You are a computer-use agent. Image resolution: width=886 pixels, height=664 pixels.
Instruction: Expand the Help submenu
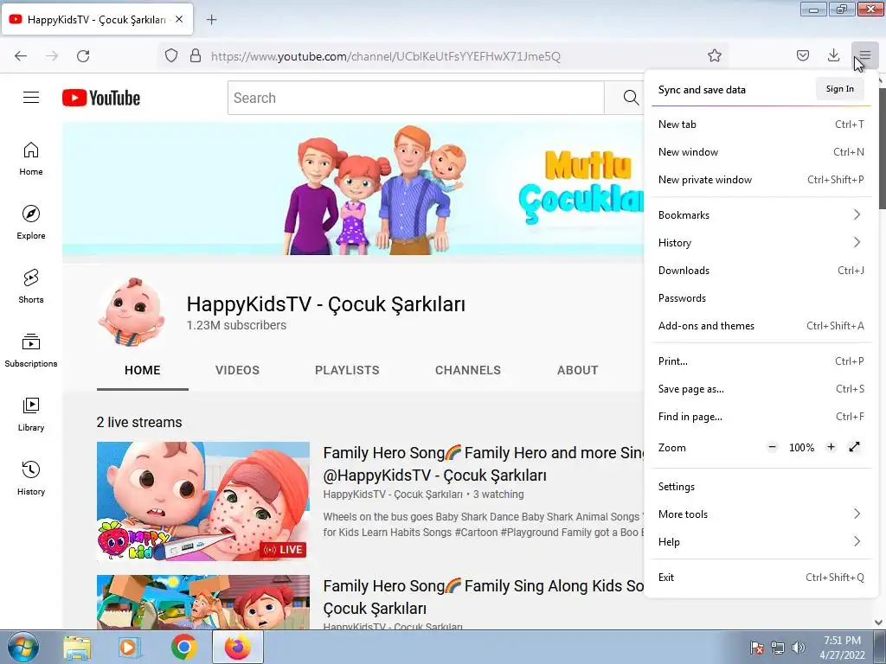pos(761,542)
